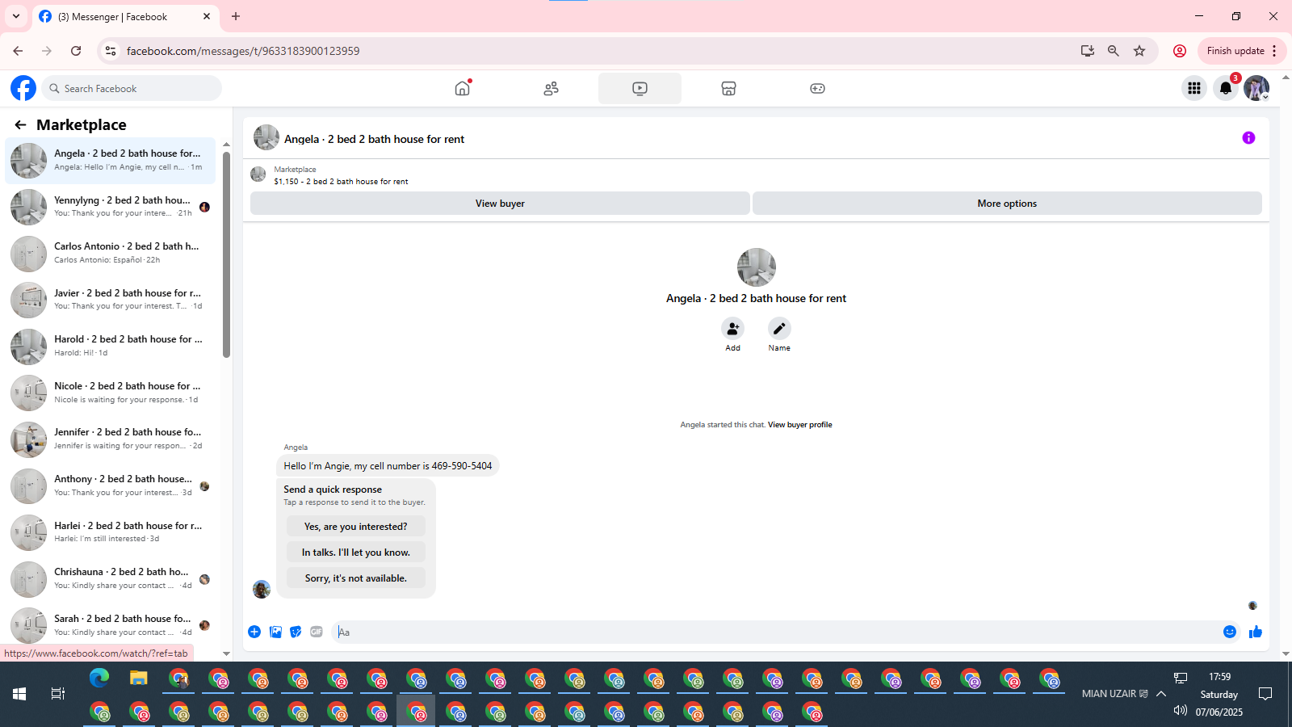Open Task View on the taskbar
This screenshot has width=1292, height=727.
57,694
